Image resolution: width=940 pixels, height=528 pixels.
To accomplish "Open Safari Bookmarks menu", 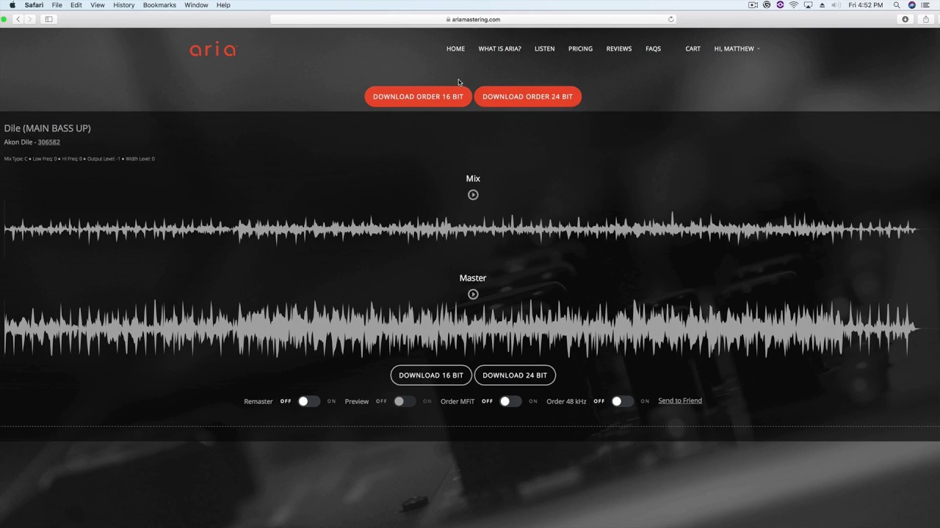I will [x=159, y=5].
